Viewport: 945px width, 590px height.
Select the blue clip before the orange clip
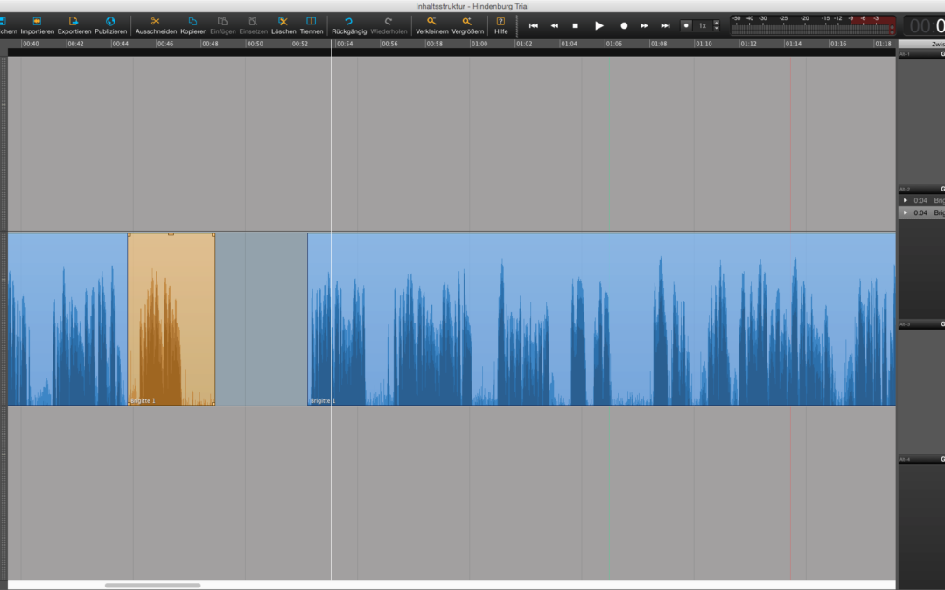[66, 319]
